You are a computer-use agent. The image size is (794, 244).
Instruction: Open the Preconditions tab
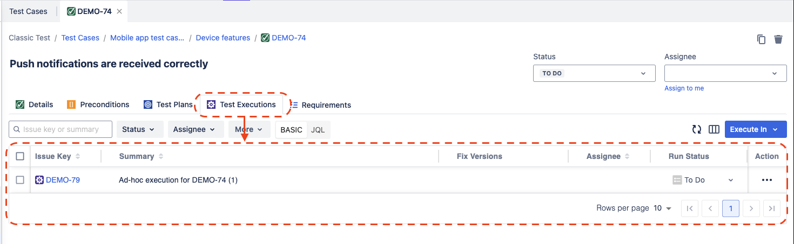point(98,104)
